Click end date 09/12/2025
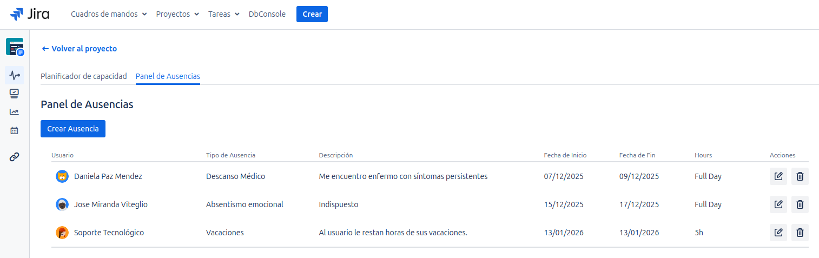The image size is (819, 258). (x=639, y=176)
